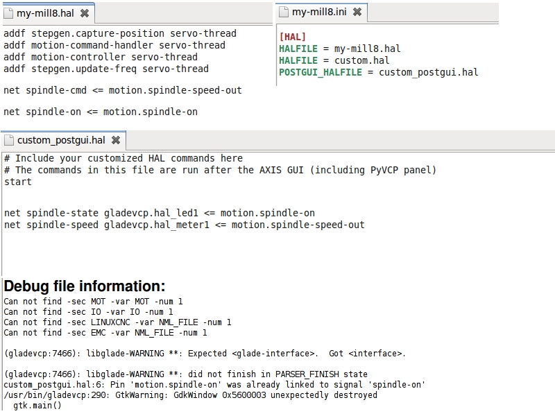
Task: Close the my-mill8.ini tab
Action: [357, 12]
